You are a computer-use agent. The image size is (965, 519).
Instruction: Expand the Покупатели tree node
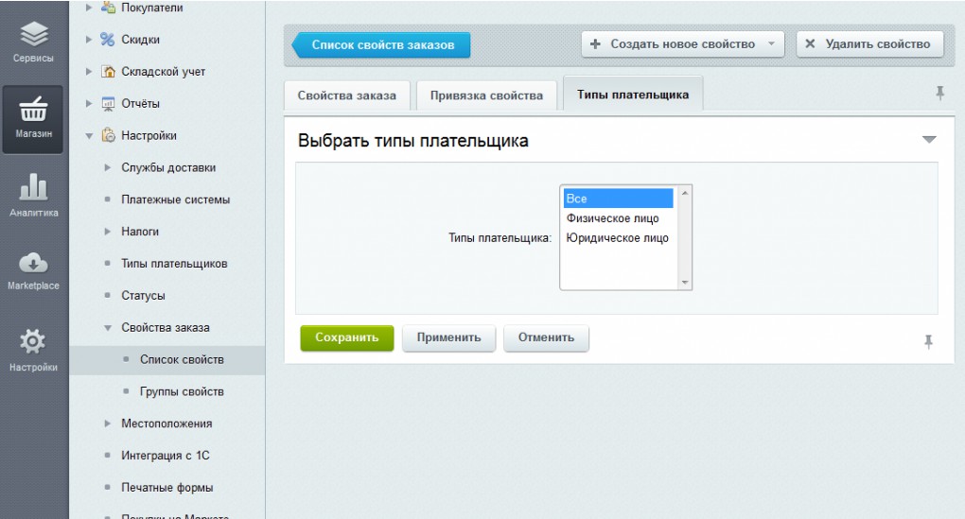click(x=89, y=8)
